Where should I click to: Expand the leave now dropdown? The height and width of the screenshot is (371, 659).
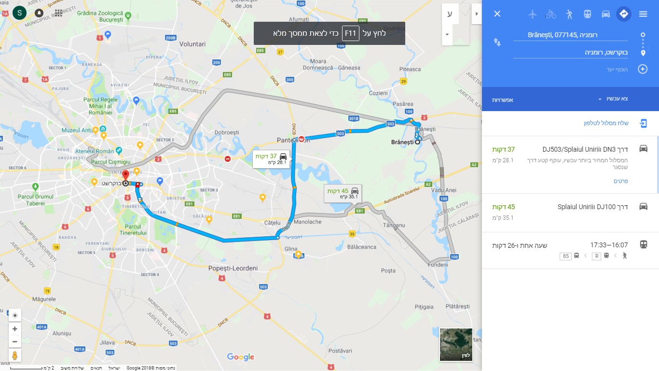[613, 99]
